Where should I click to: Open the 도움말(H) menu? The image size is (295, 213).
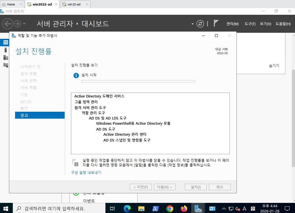[x=283, y=24]
